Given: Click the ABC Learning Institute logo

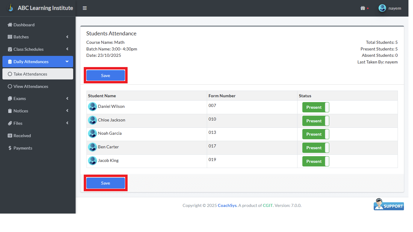Looking at the screenshot, I should pos(11,8).
